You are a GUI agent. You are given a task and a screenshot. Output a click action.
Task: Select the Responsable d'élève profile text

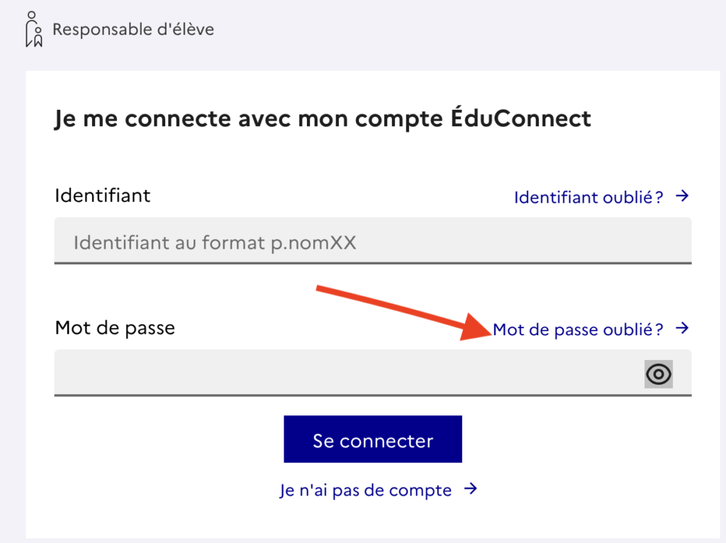click(x=133, y=29)
